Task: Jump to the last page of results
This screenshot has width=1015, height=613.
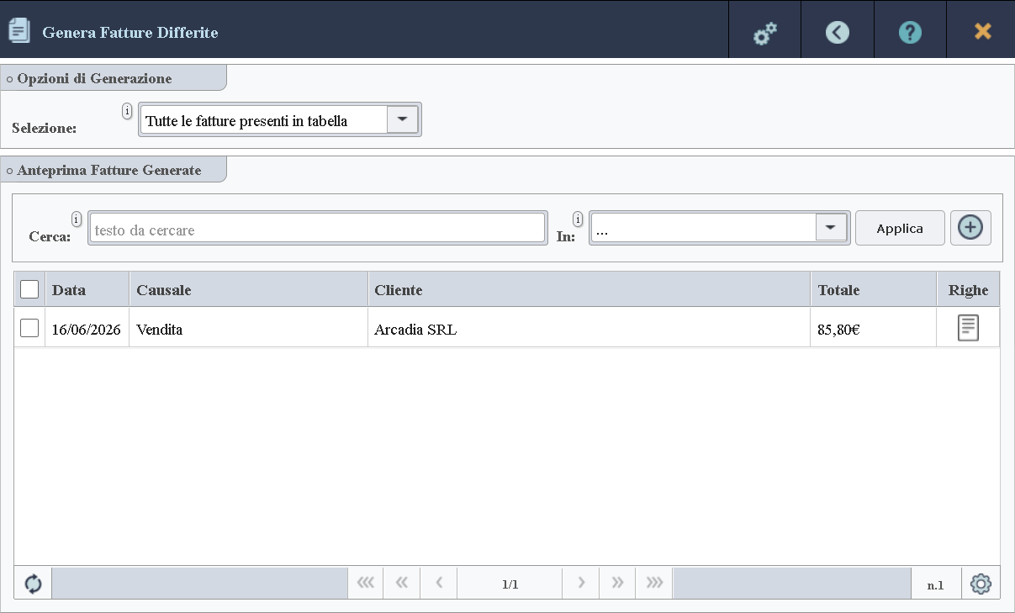Action: point(654,584)
